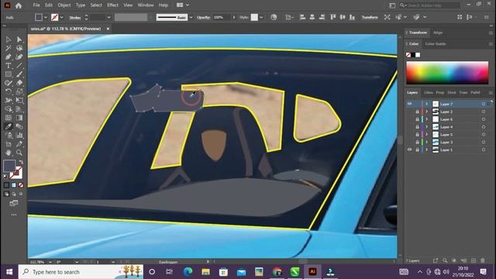Select the Blend tool
Viewport: 496px width, 279px height.
tap(19, 126)
